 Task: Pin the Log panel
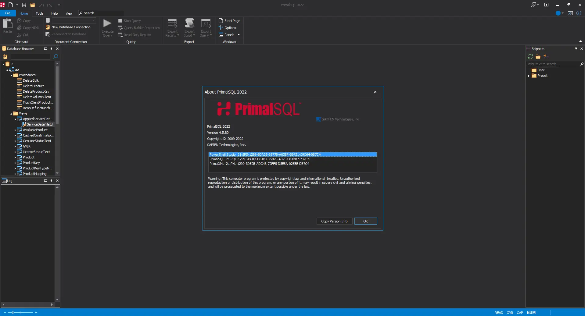click(x=51, y=181)
